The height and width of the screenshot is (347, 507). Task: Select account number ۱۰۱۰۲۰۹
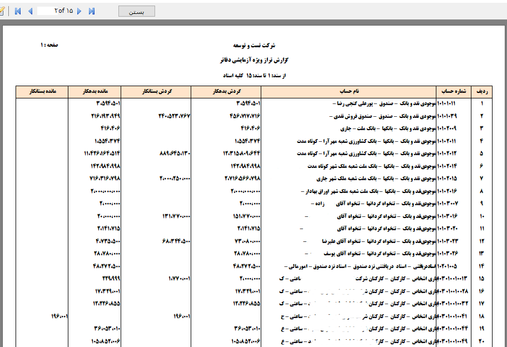pyautogui.click(x=447, y=128)
